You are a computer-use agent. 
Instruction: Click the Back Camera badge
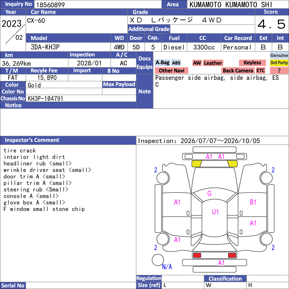(x=238, y=70)
